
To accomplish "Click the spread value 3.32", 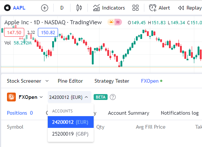I will click(x=31, y=32).
